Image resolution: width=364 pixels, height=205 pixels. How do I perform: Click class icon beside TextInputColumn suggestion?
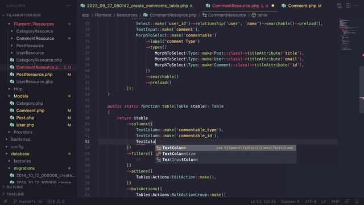pos(159,159)
